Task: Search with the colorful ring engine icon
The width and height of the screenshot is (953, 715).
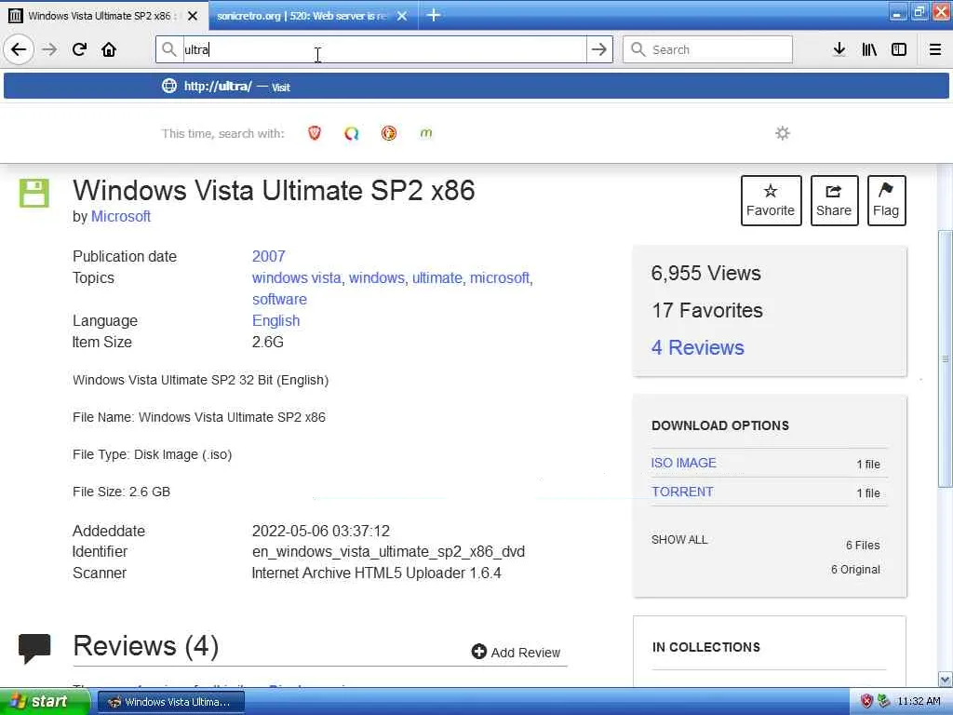Action: click(x=351, y=133)
